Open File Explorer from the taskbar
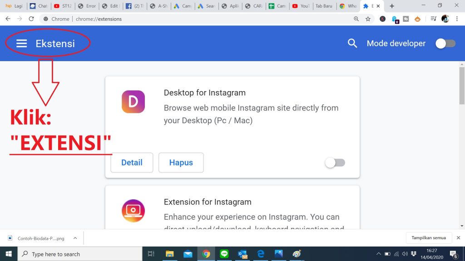Image resolution: width=465 pixels, height=261 pixels. click(x=169, y=254)
